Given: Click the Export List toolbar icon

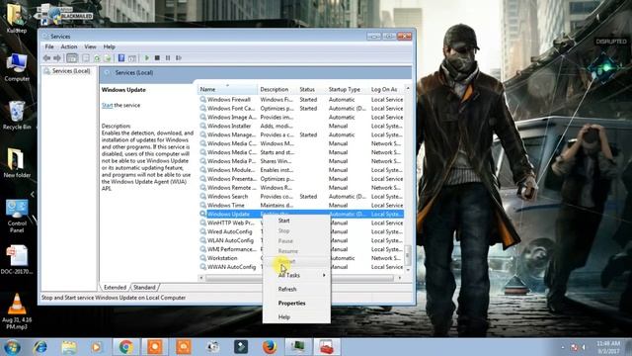Looking at the screenshot, I should tap(108, 58).
